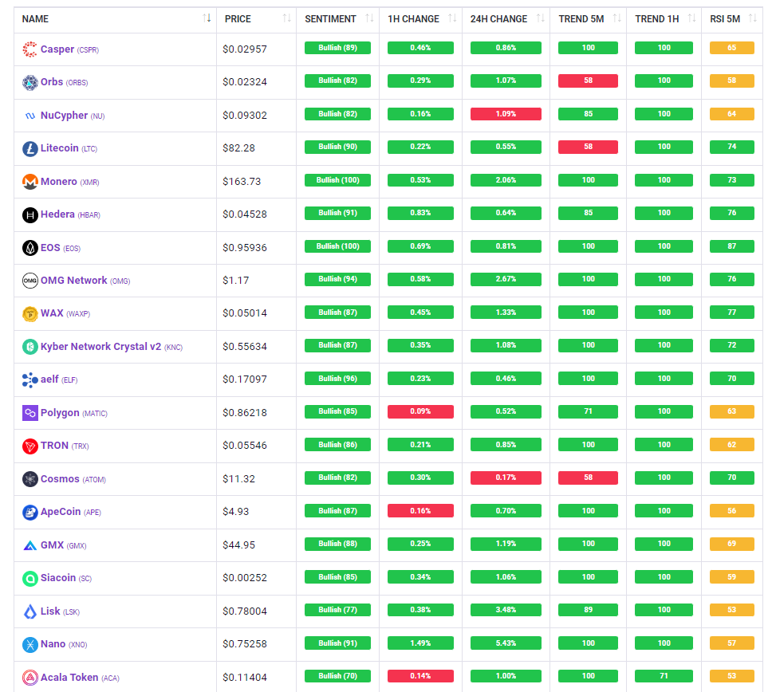This screenshot has height=692, width=772.
Task: Select the RSI 5M column header
Action: 724,18
